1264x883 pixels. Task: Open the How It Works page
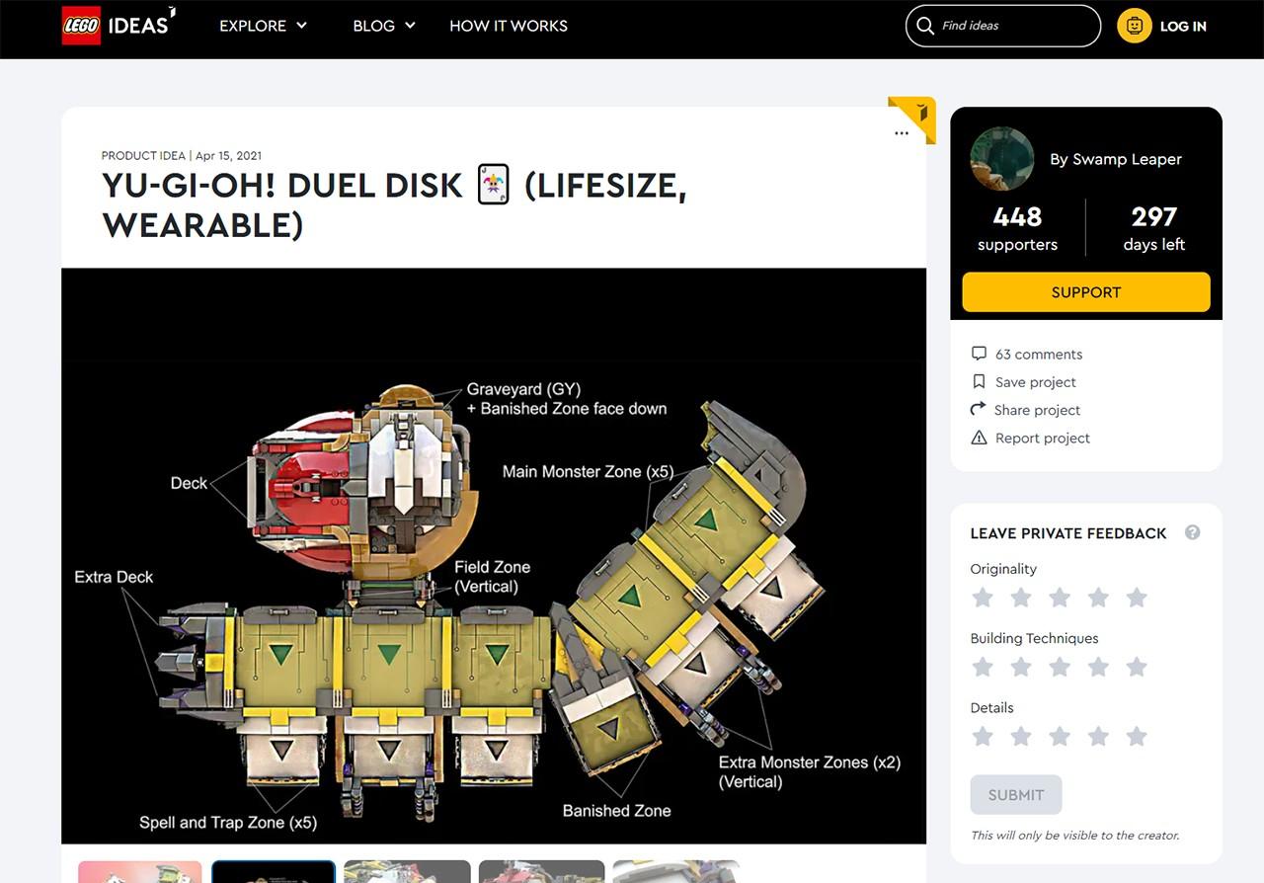pyautogui.click(x=509, y=26)
